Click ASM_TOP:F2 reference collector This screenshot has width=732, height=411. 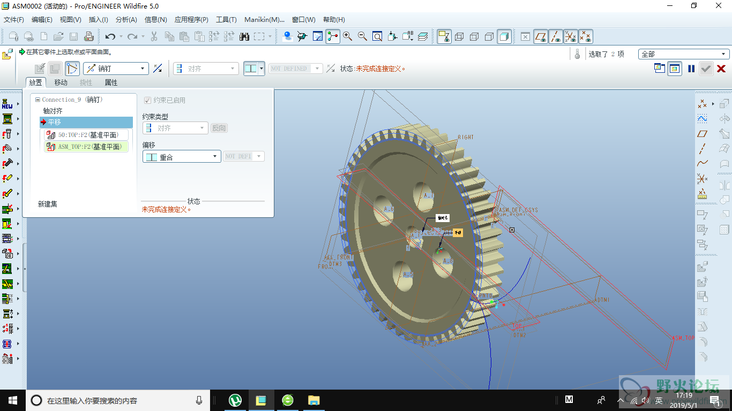tap(87, 147)
